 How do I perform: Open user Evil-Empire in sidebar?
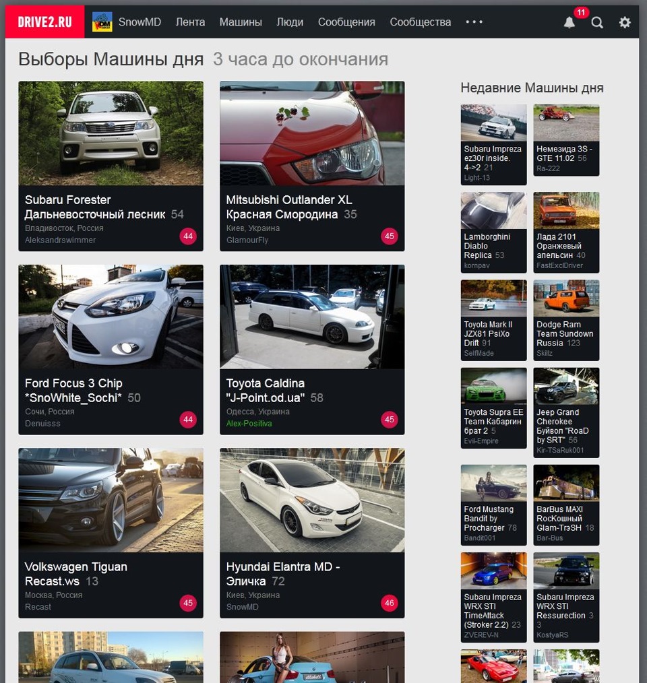click(481, 441)
